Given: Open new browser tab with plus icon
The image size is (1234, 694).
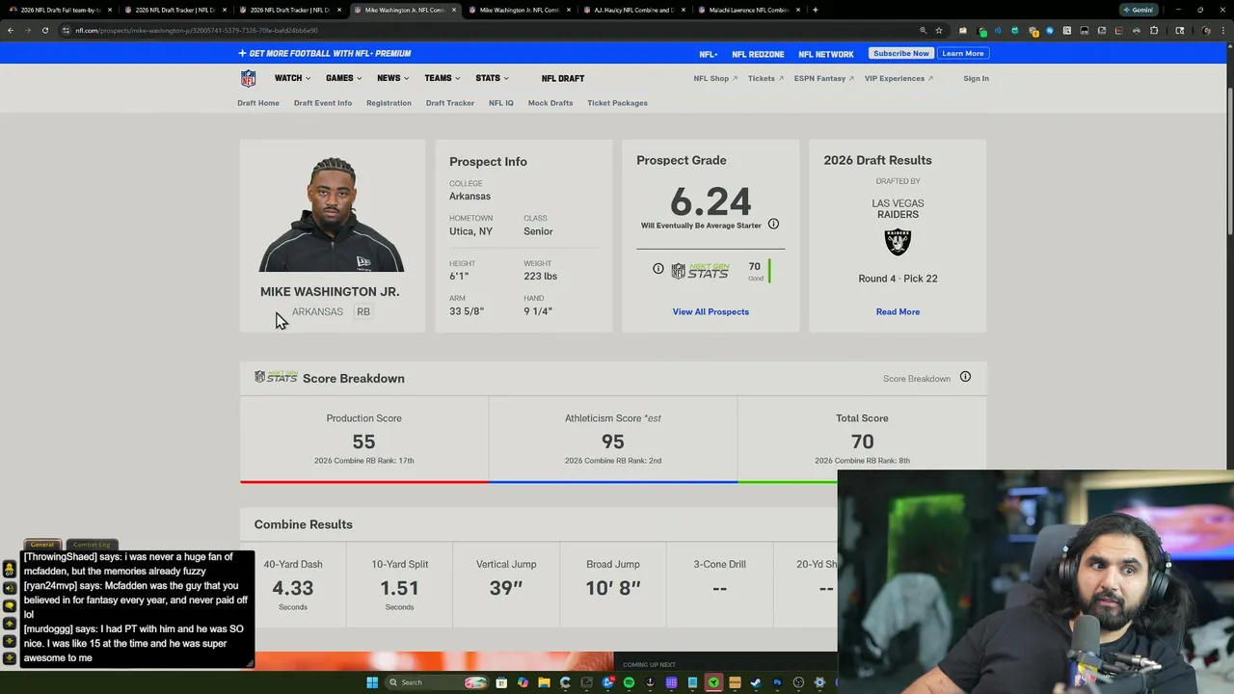Looking at the screenshot, I should [x=816, y=10].
